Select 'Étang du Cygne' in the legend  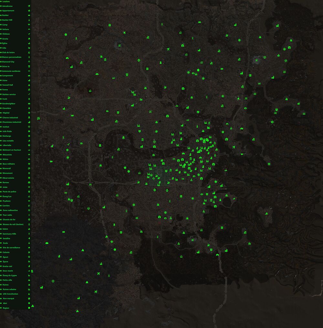[x=10, y=276]
